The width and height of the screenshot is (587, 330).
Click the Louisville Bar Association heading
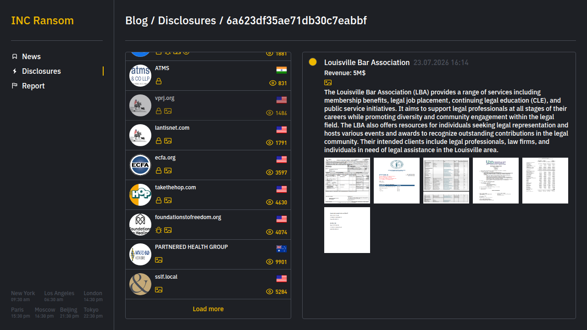point(367,62)
